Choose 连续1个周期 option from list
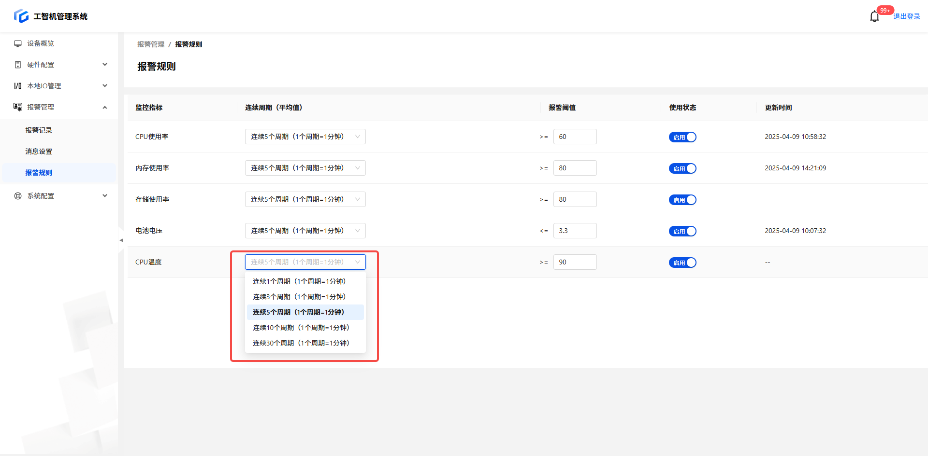 299,281
